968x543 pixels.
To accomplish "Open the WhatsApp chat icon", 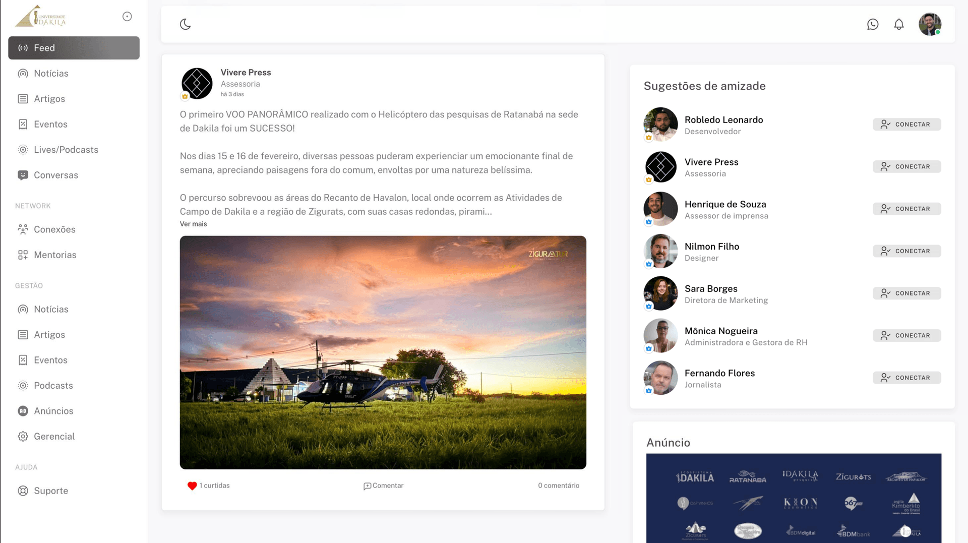I will (x=872, y=24).
